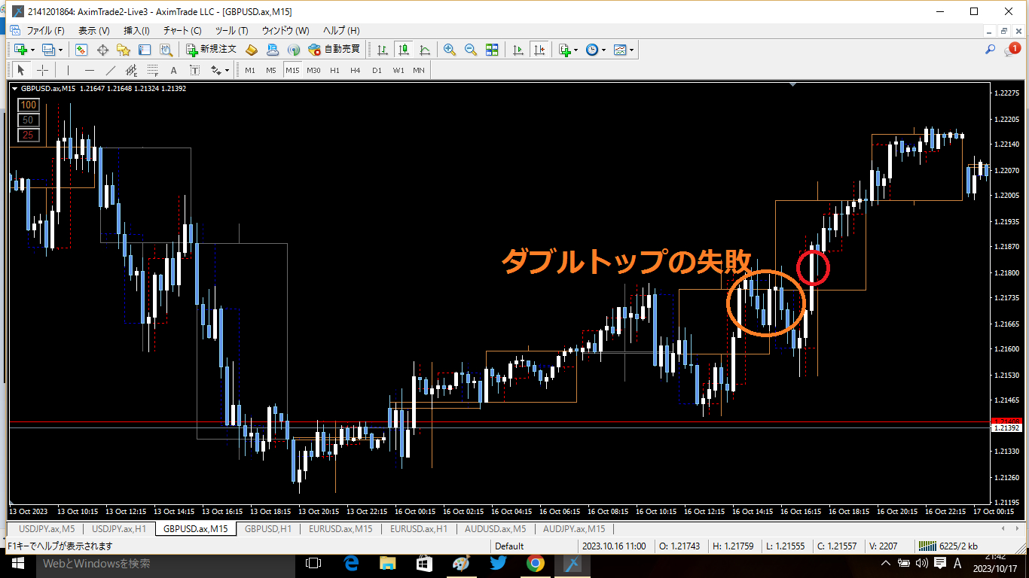Screen dimensions: 1029x578
Task: Zoom in on the chart
Action: click(x=450, y=50)
